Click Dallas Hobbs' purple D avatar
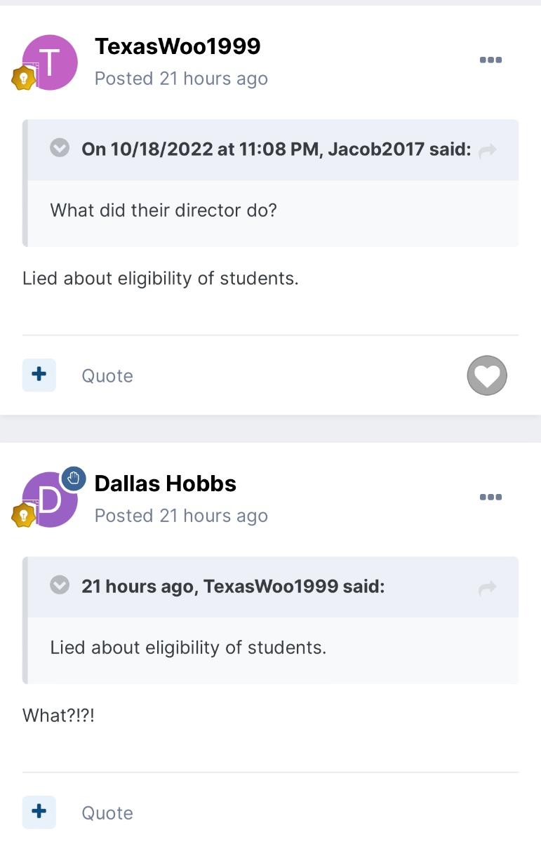Viewport: 541px width, 842px height. coord(50,500)
